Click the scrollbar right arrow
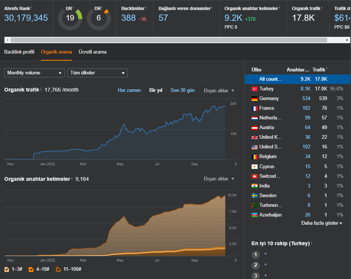The image size is (351, 279). 347,40
